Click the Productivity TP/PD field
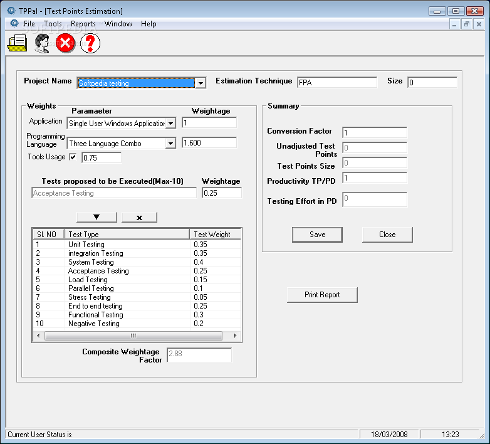This screenshot has height=444, width=490. [375, 177]
